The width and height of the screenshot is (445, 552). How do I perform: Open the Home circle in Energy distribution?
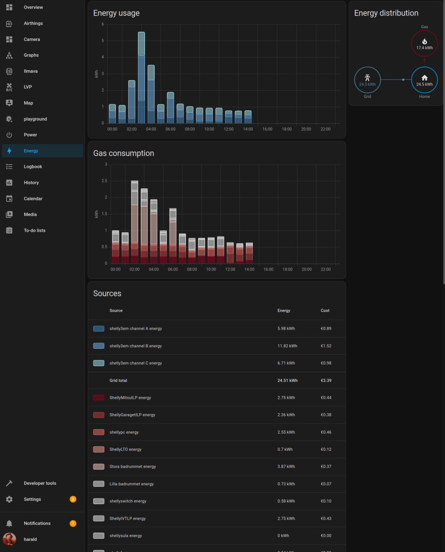[x=424, y=80]
